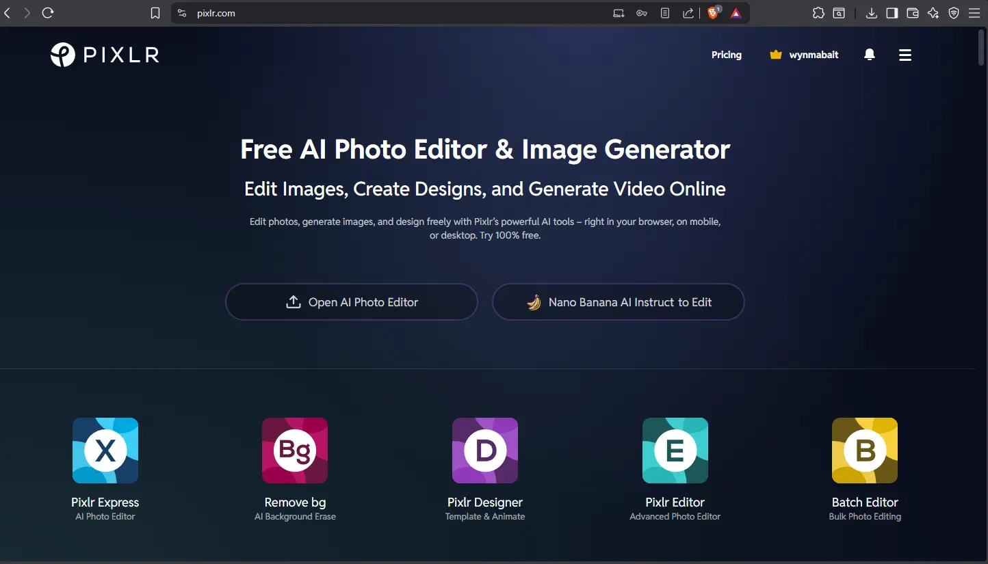Open the downloads icon
988x564 pixels.
click(x=872, y=13)
